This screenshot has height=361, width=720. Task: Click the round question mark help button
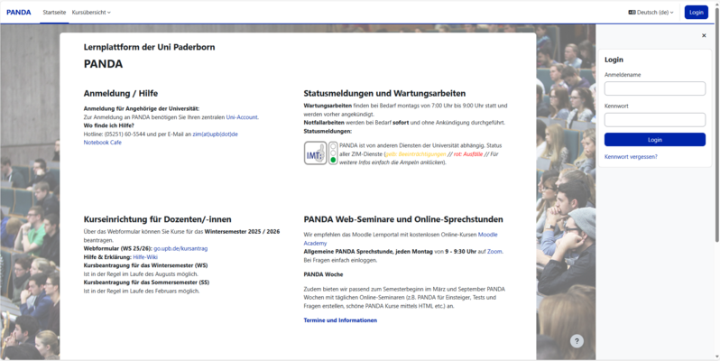click(x=577, y=341)
